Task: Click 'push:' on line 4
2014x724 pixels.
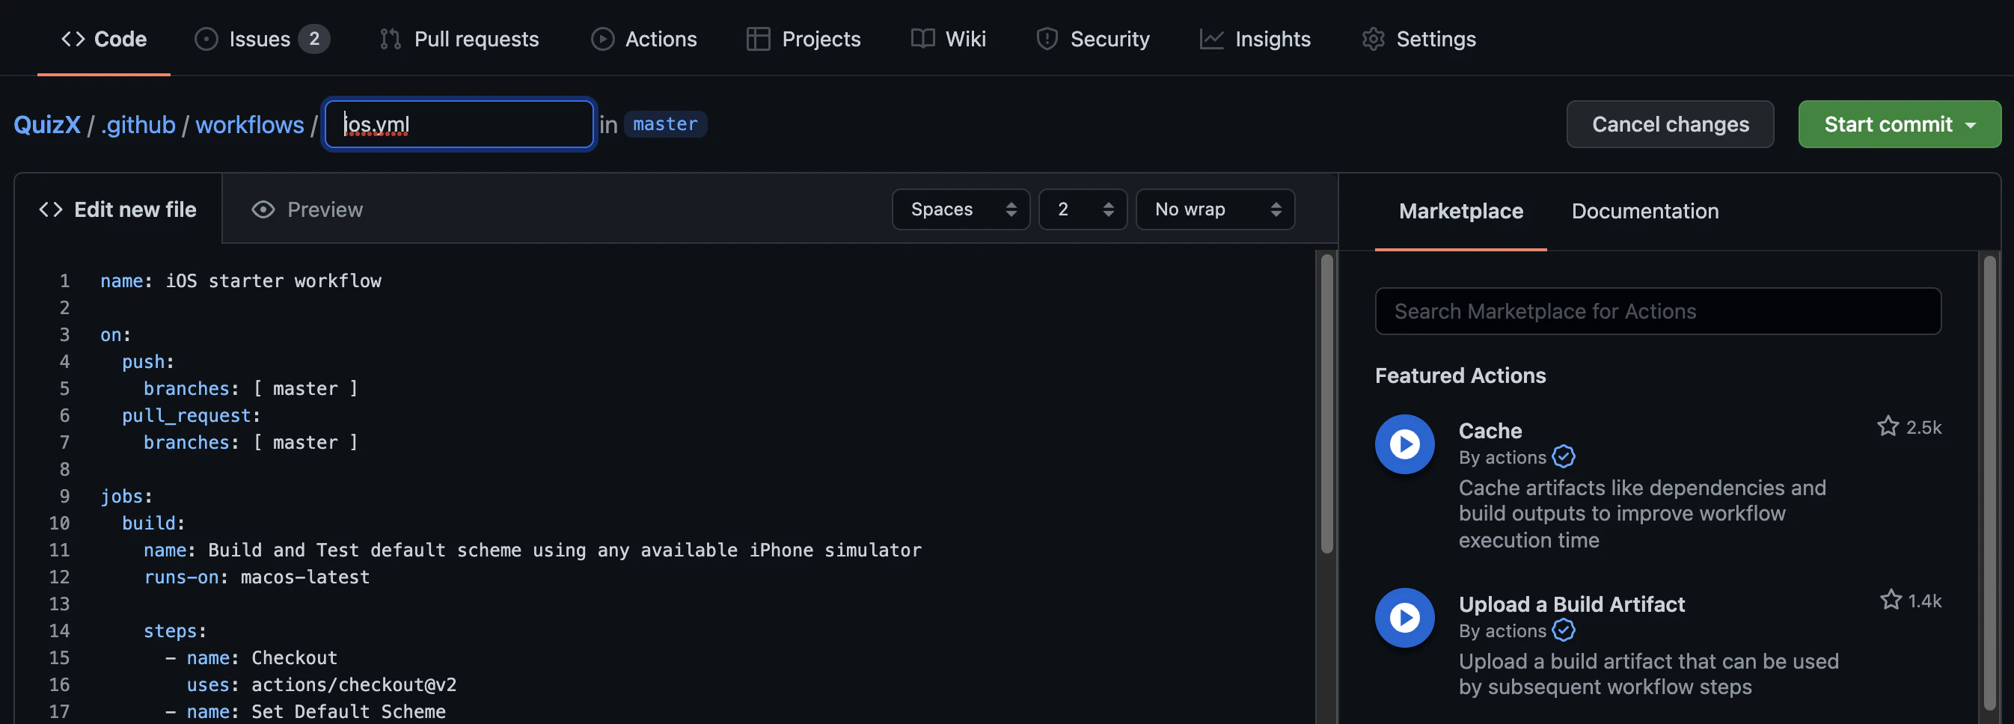Action: [x=148, y=361]
